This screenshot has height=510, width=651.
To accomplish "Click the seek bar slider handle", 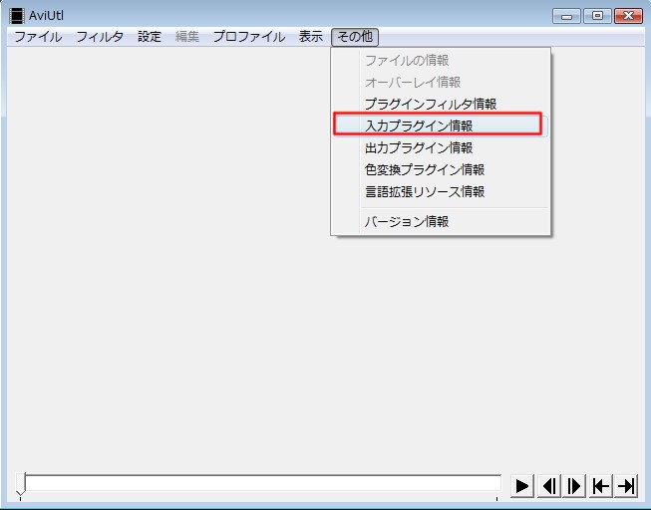I will tap(21, 484).
